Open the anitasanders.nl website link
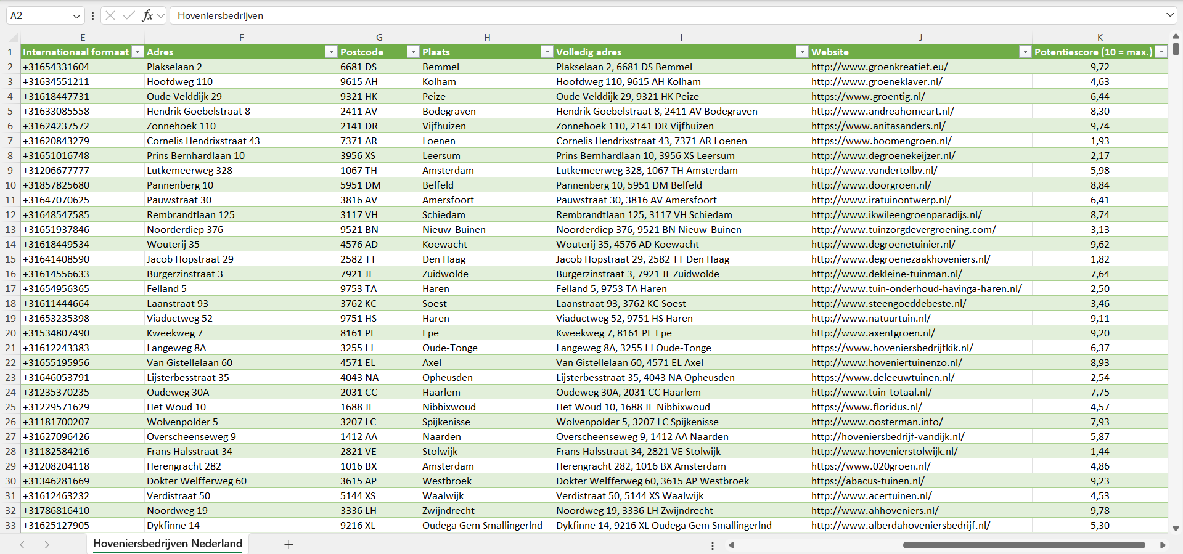 click(x=878, y=126)
